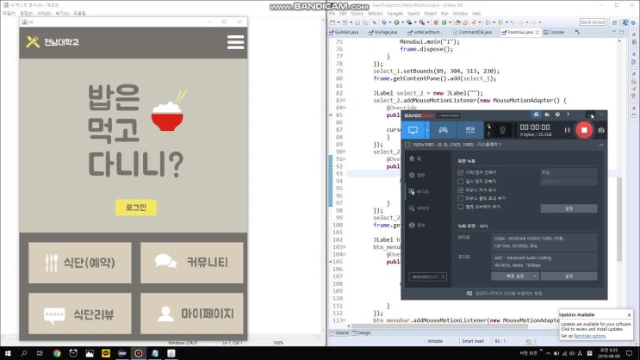Toggle 시작/정지 단축키 checkbox in Bandicam

[x=461, y=172]
